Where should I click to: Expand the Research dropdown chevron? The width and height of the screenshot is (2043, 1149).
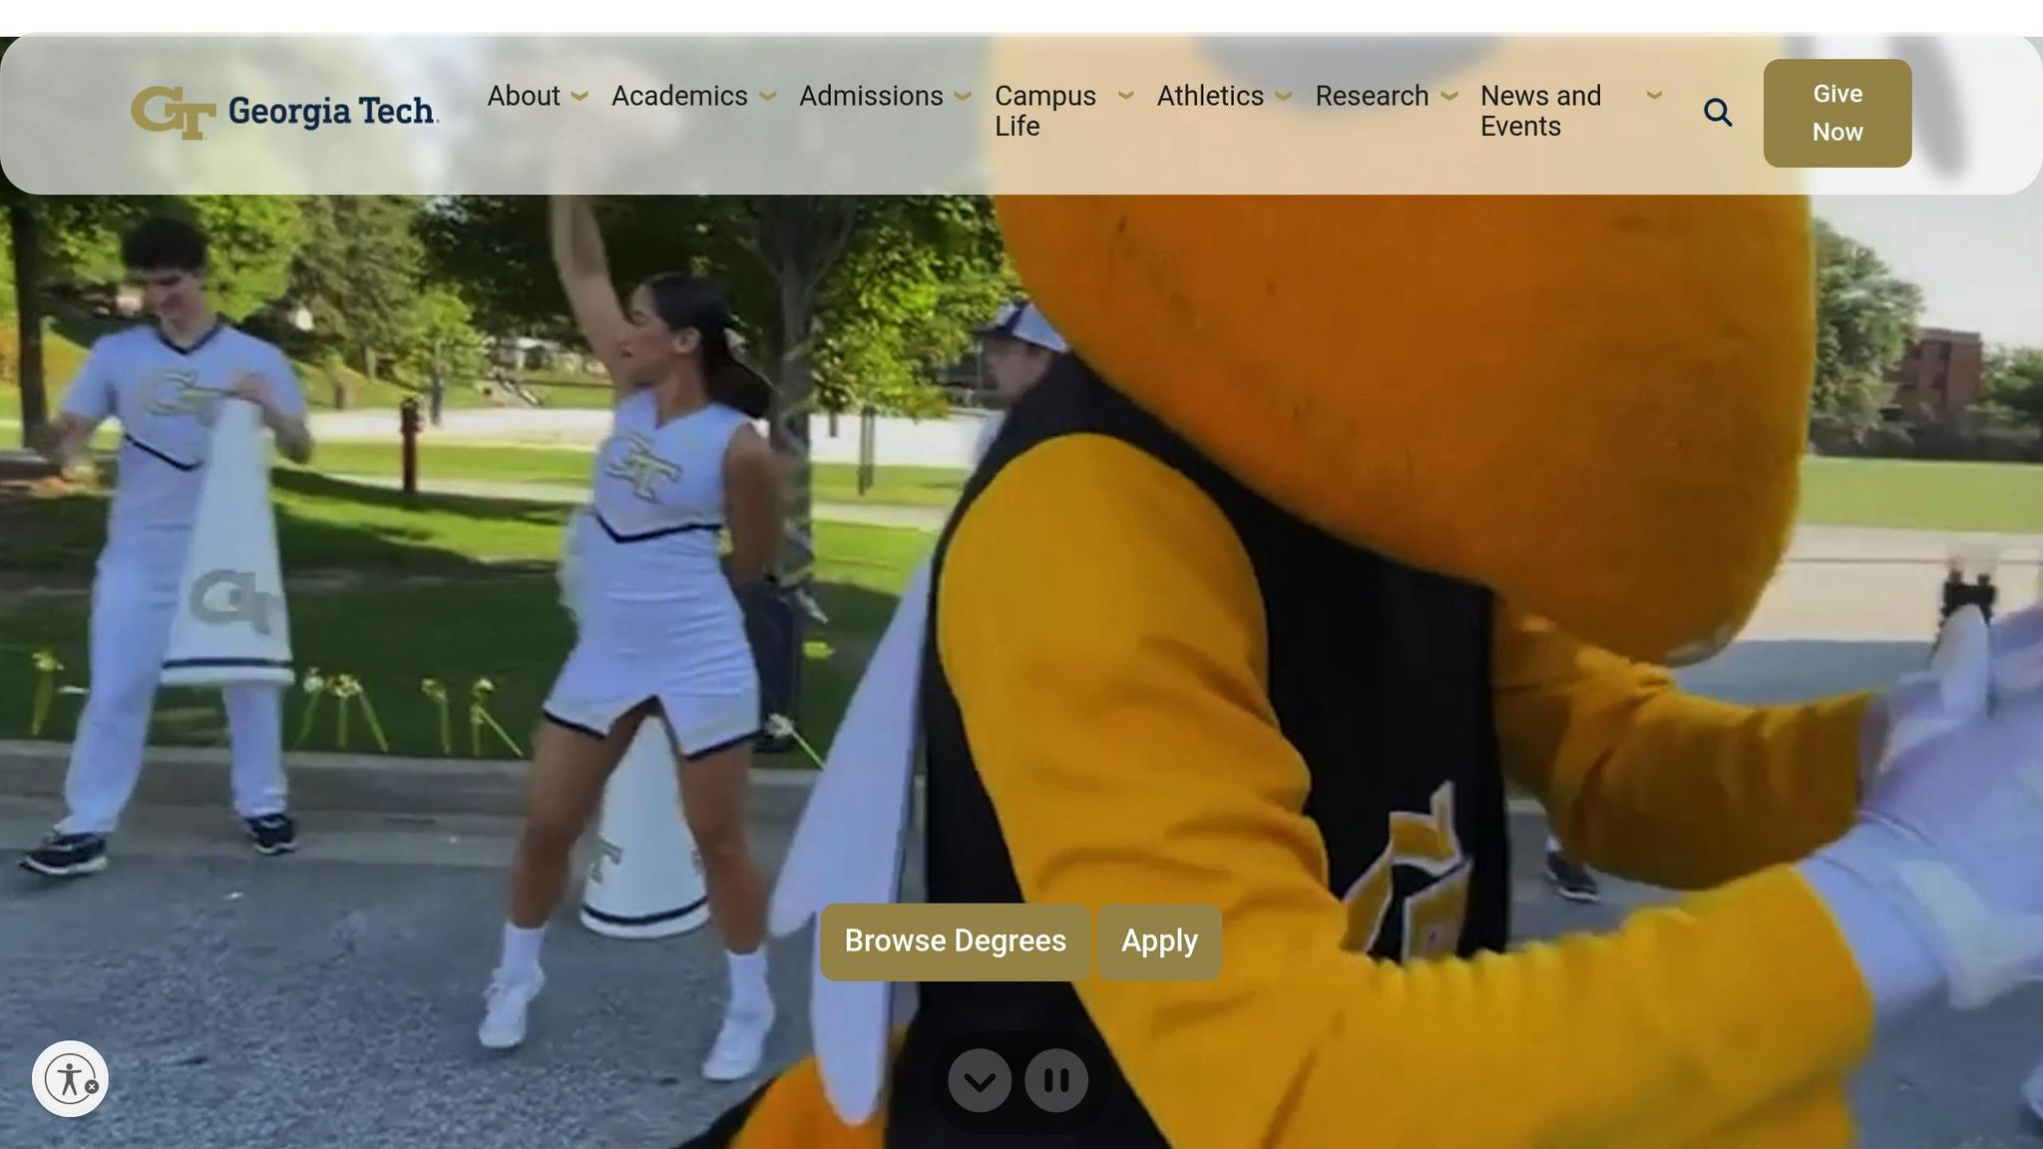(x=1448, y=96)
